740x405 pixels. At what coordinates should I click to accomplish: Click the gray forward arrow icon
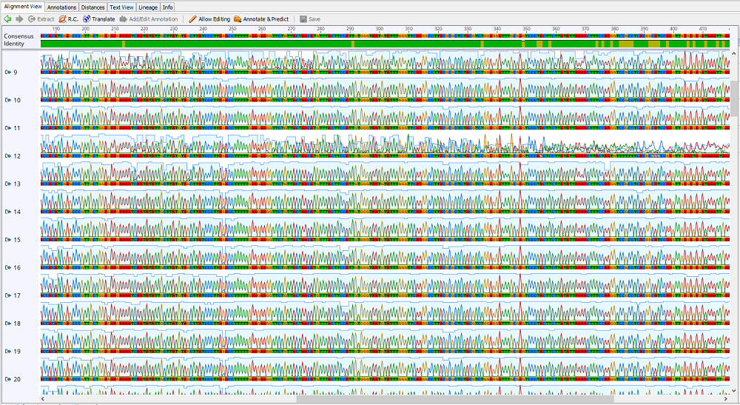coord(19,19)
